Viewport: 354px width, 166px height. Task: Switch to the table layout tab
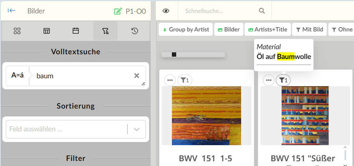pyautogui.click(x=46, y=31)
